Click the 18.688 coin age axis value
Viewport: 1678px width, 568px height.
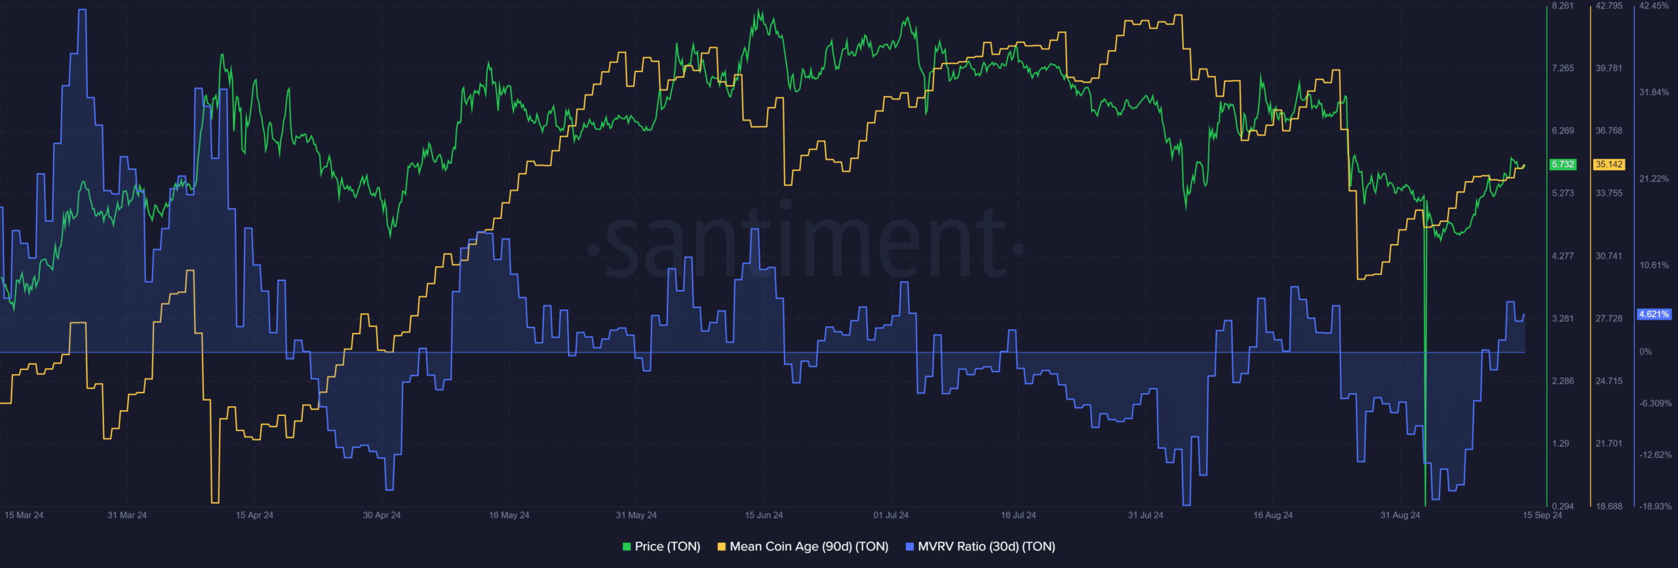tap(1609, 506)
